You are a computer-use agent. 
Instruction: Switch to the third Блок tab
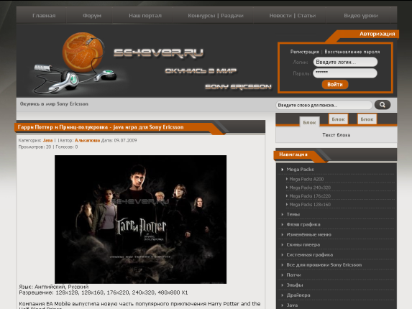[x=367, y=119]
